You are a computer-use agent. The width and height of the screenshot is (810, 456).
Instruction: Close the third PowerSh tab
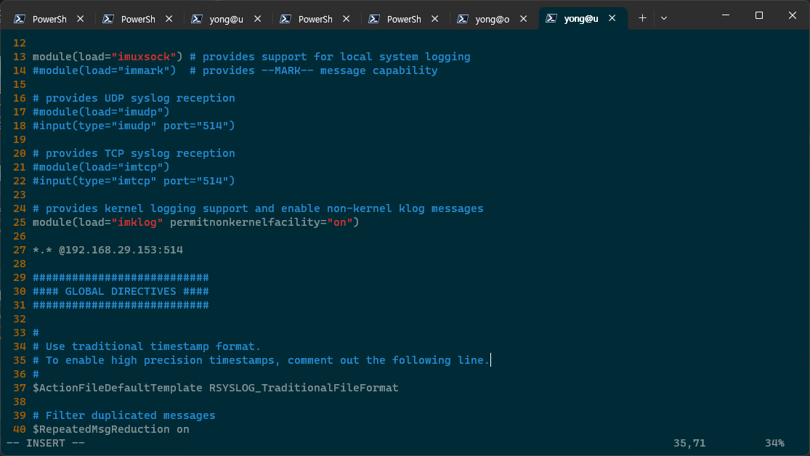[x=346, y=19]
